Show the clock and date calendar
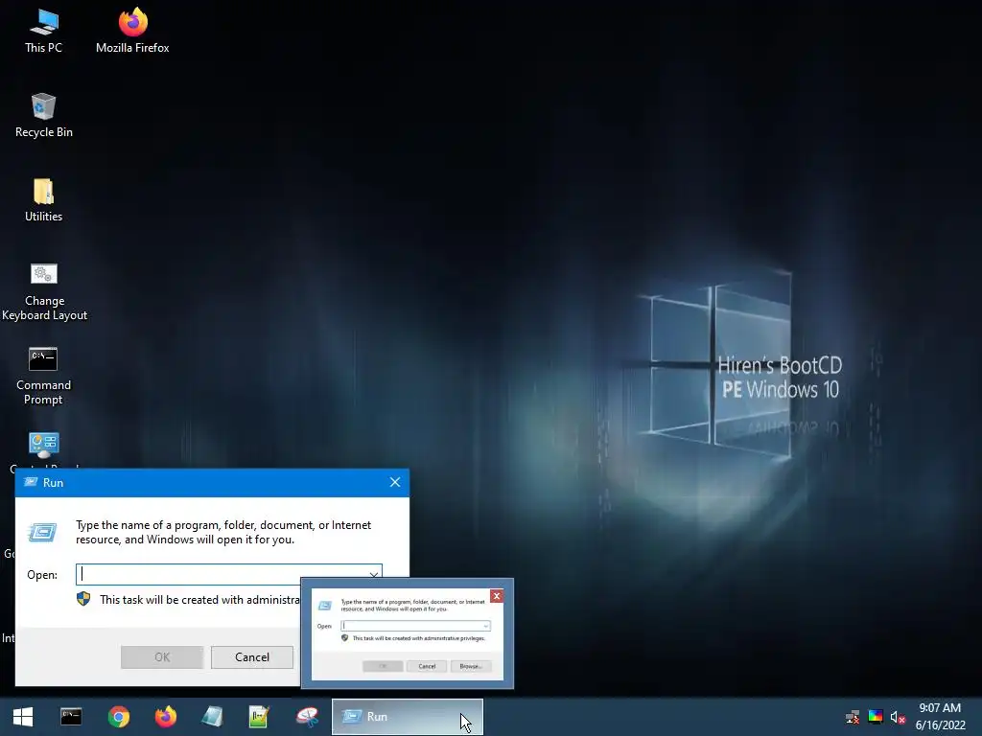 click(x=940, y=717)
